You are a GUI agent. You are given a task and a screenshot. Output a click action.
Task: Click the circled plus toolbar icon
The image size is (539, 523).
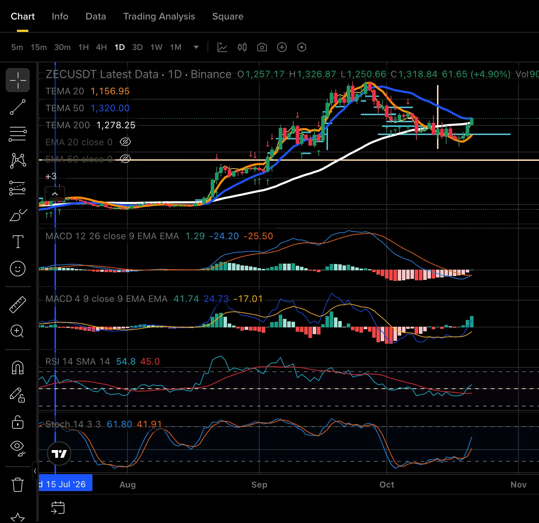[x=282, y=47]
